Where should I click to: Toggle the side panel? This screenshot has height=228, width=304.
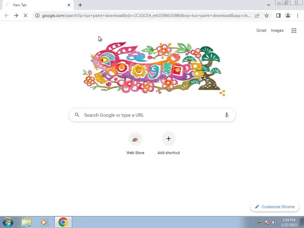click(x=278, y=15)
